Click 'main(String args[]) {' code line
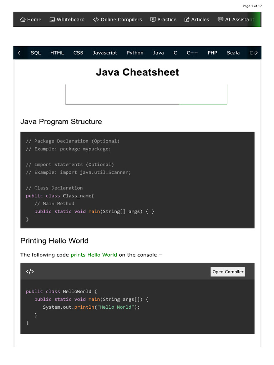 point(91,299)
